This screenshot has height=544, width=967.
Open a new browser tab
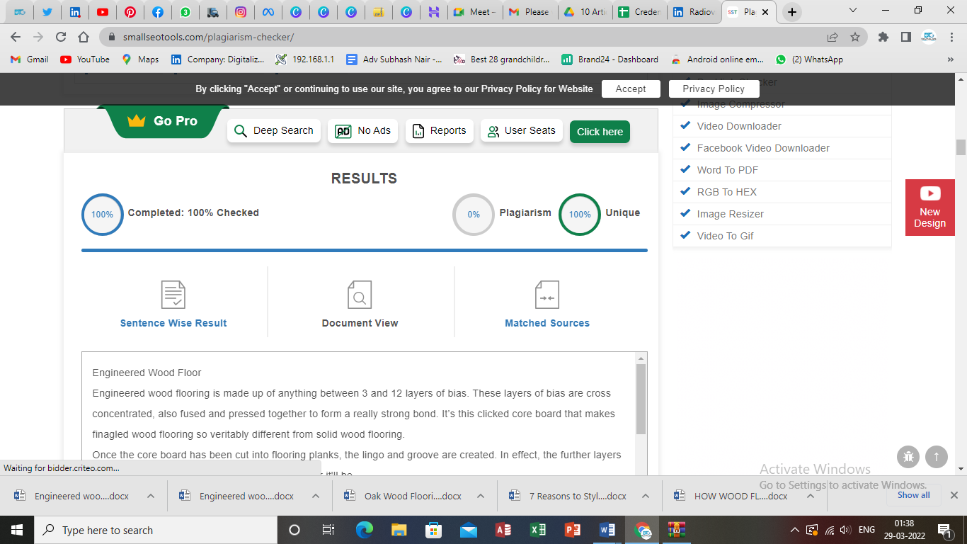tap(792, 12)
